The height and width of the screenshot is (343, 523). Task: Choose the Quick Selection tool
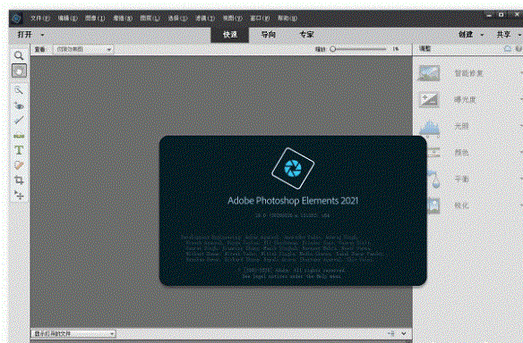(19, 90)
